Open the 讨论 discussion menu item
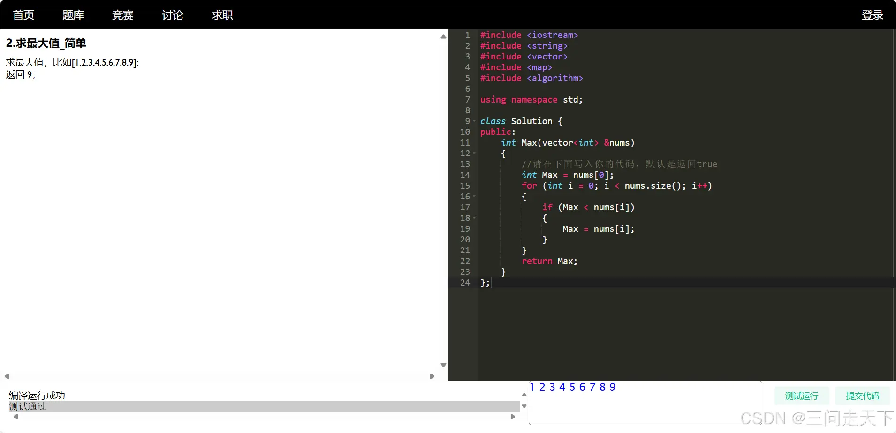Screen dimensions: 896x433 click(173, 15)
